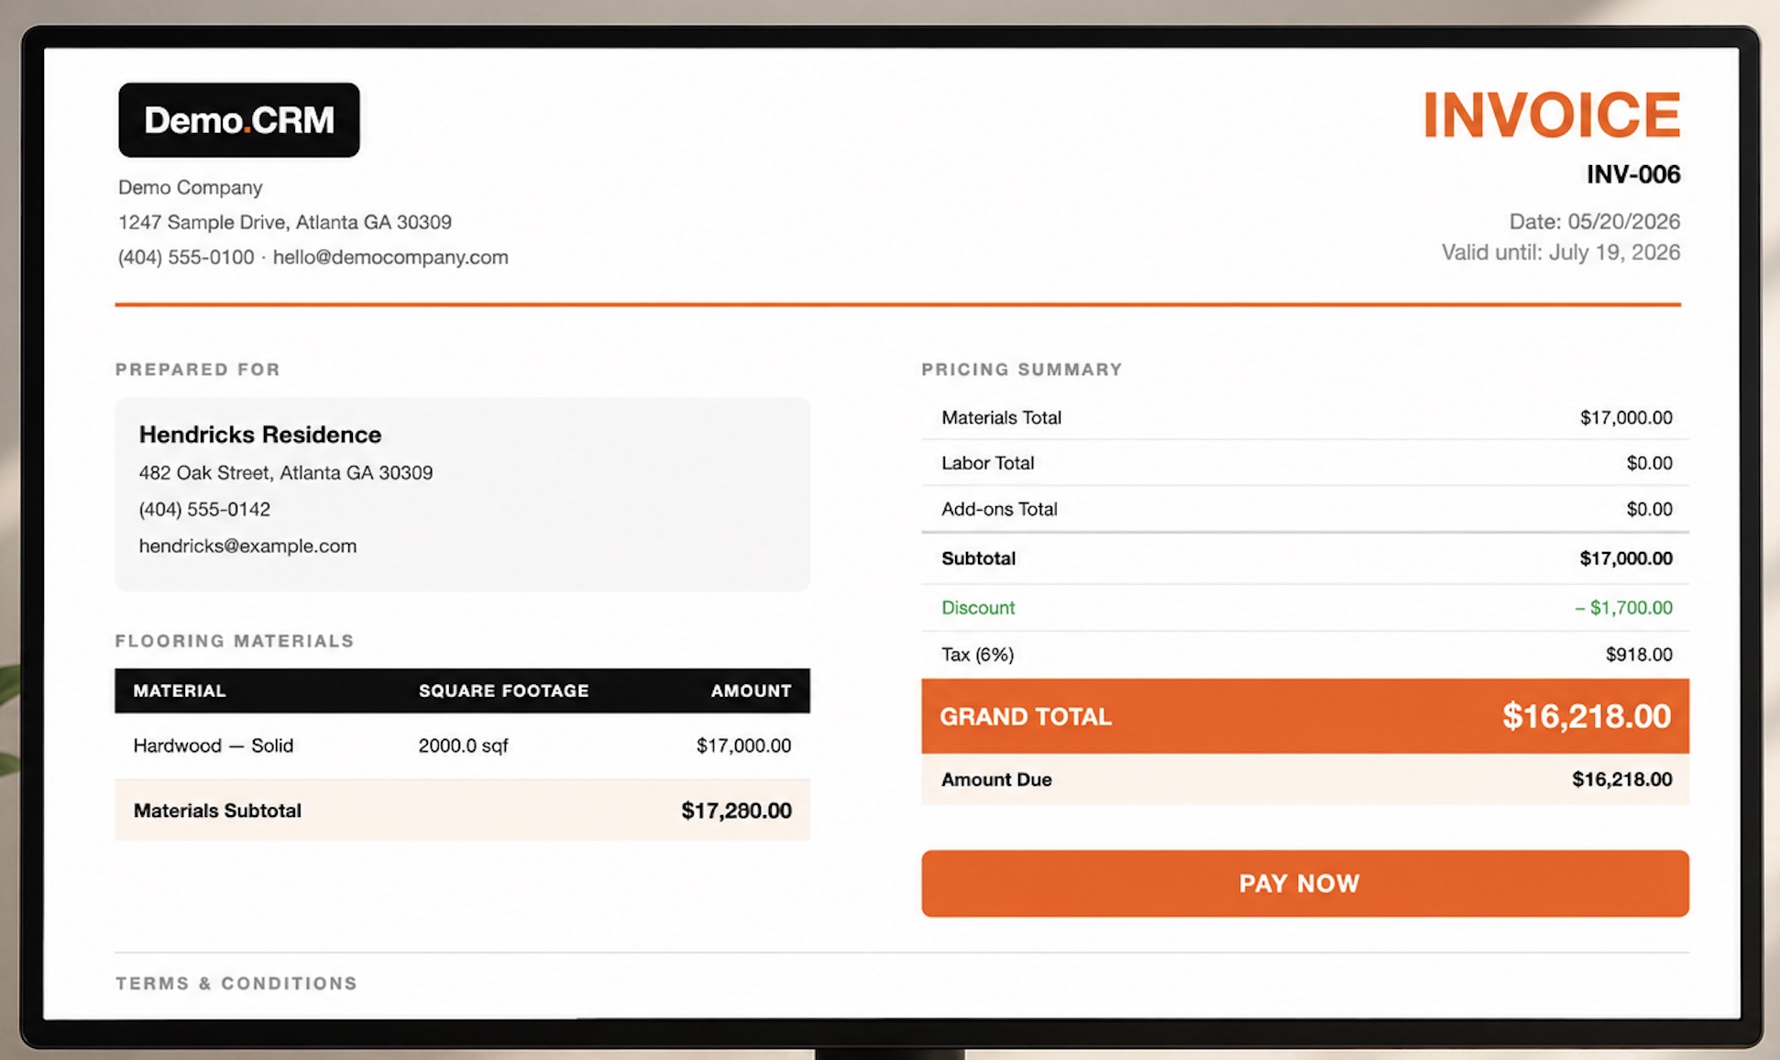The width and height of the screenshot is (1780, 1060).
Task: Click client phone (404) 555-0142
Action: (x=204, y=509)
